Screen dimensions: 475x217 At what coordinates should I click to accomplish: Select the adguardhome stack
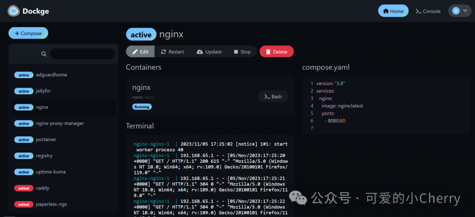point(63,75)
